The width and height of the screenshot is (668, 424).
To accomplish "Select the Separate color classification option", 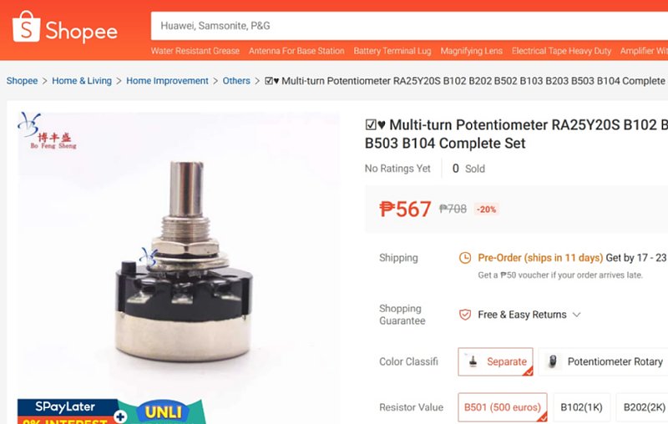I will point(495,362).
